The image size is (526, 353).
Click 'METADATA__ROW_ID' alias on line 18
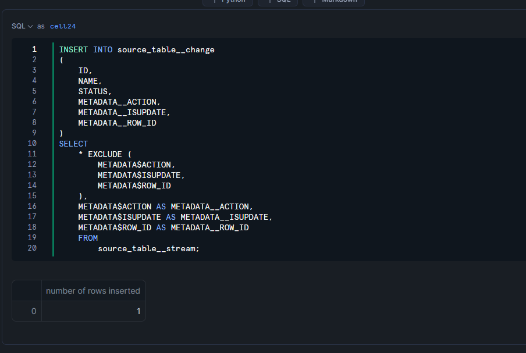209,227
